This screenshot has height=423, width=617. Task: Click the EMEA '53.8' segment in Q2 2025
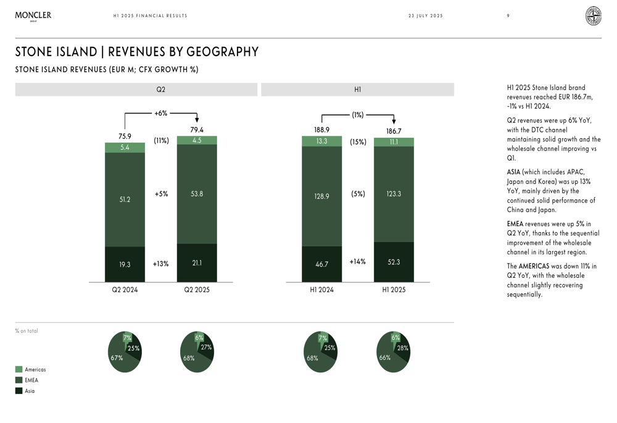click(197, 194)
